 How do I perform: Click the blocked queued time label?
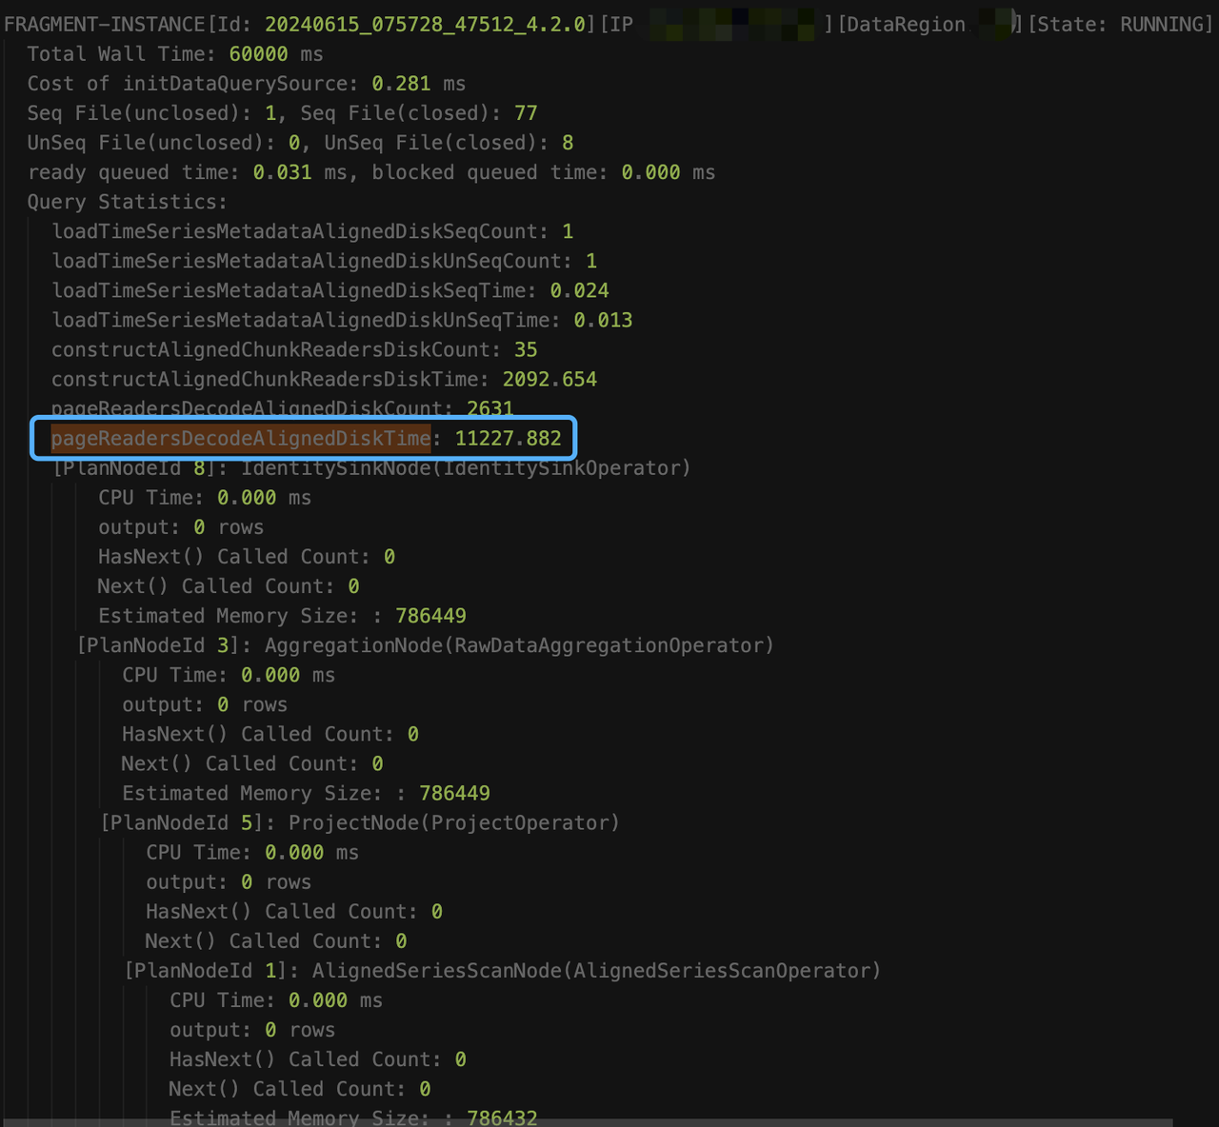click(x=490, y=172)
